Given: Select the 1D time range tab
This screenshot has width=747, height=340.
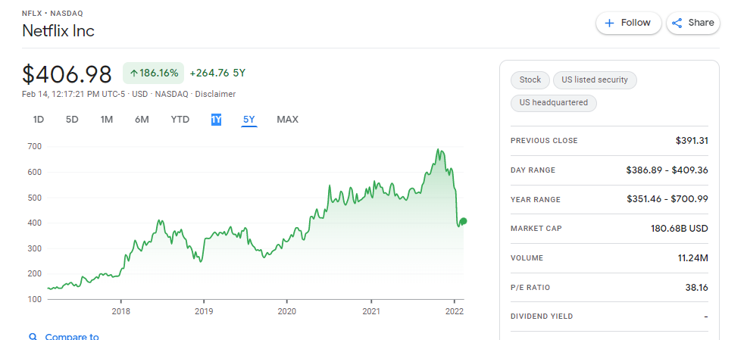Looking at the screenshot, I should coord(39,120).
